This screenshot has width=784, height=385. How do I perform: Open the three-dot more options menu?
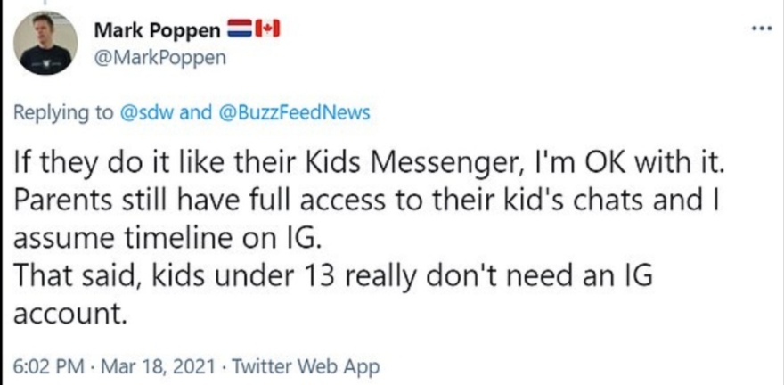760,27
